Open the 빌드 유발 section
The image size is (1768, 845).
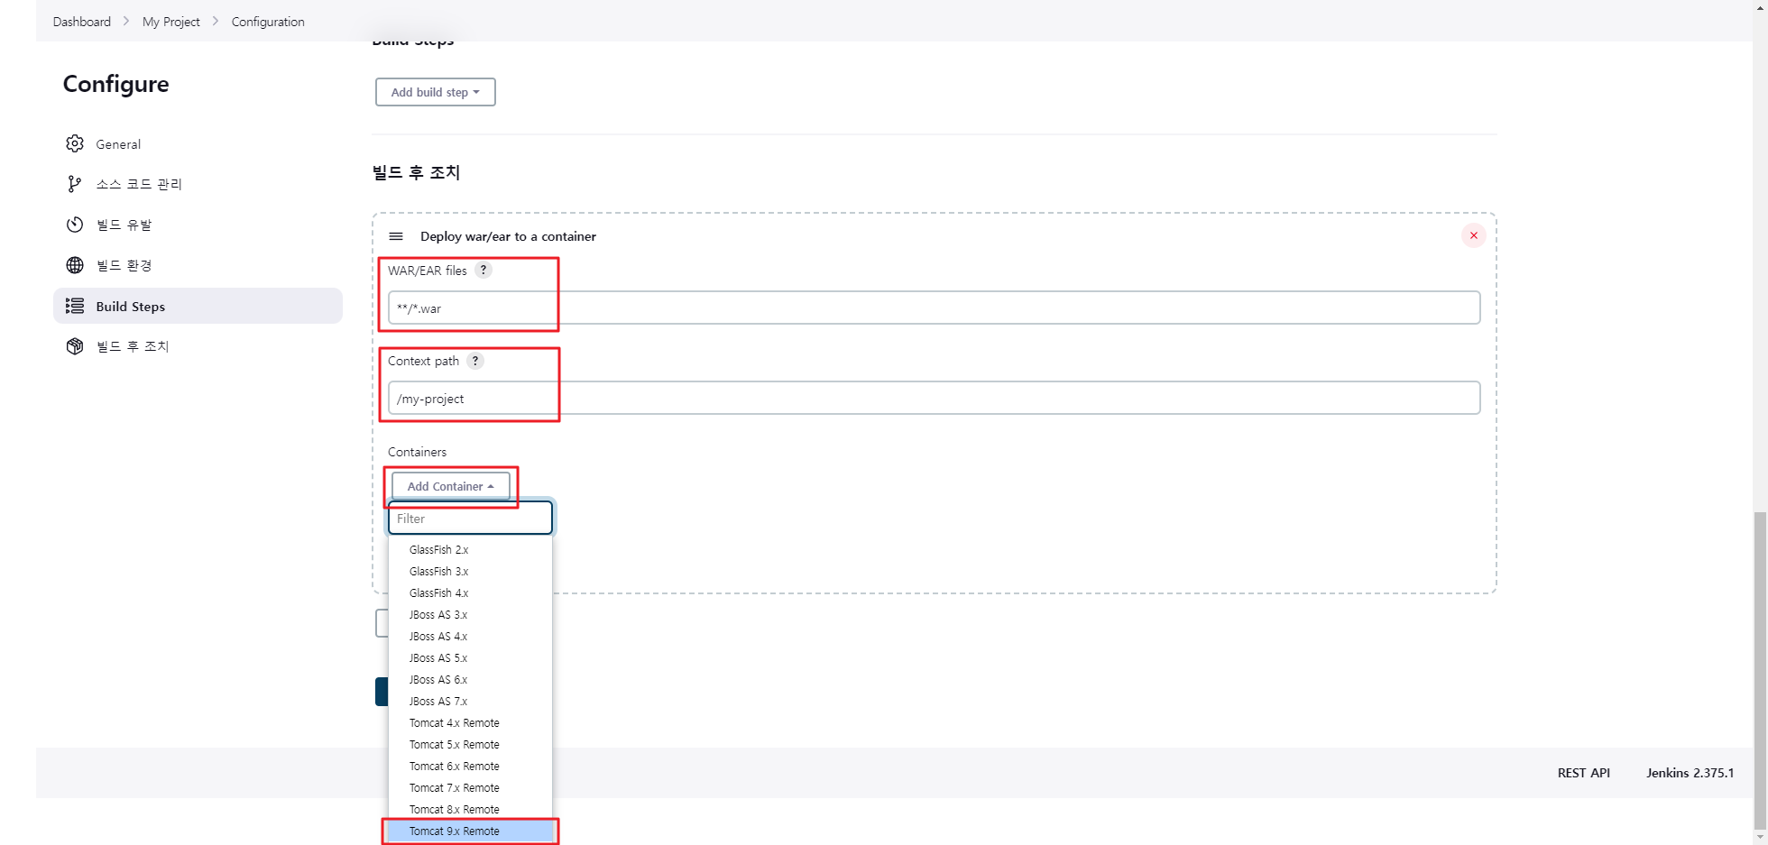[198, 225]
